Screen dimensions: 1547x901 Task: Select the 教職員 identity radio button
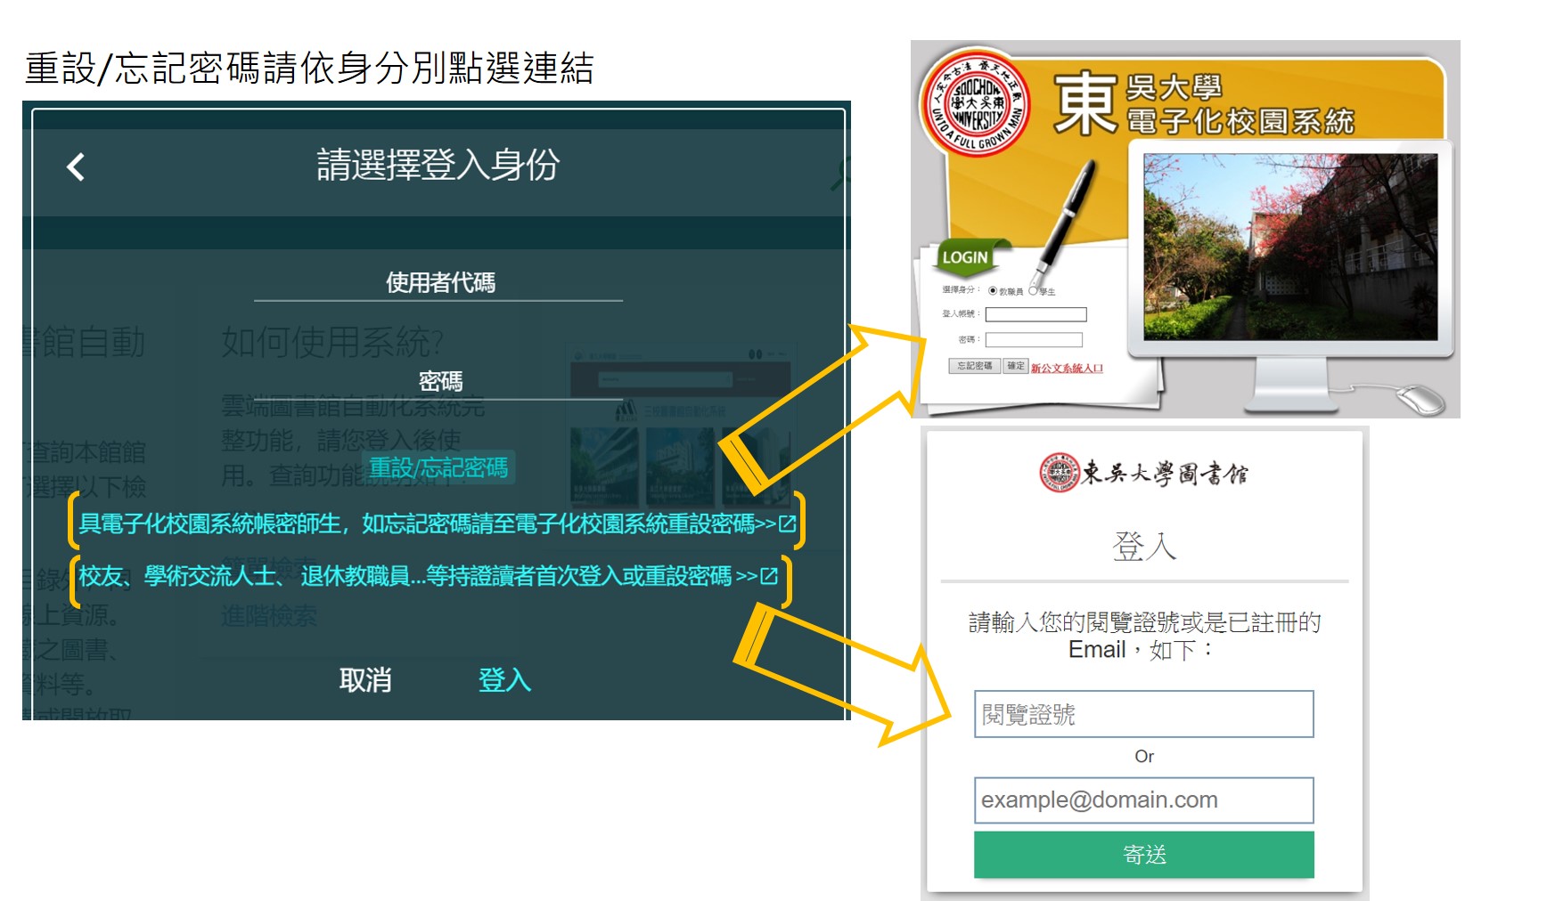993,290
